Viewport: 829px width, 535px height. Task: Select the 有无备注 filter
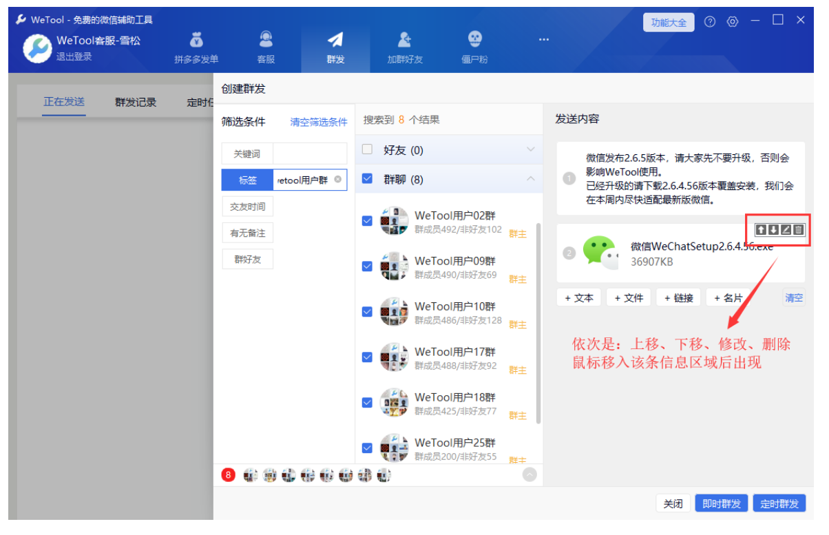click(247, 233)
